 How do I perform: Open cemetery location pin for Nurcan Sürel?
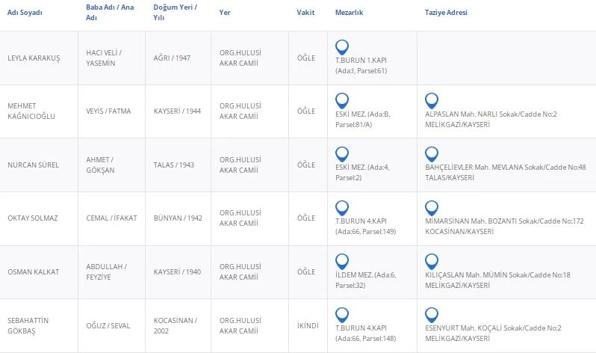point(342,153)
